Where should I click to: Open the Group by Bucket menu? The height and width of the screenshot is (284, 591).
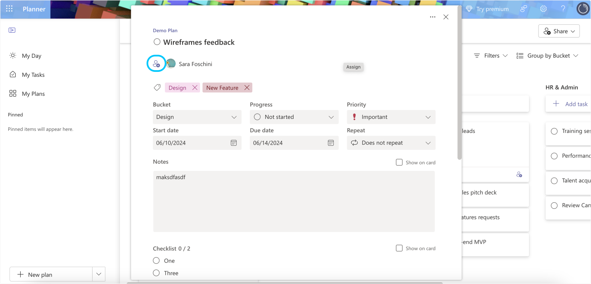[x=548, y=55]
